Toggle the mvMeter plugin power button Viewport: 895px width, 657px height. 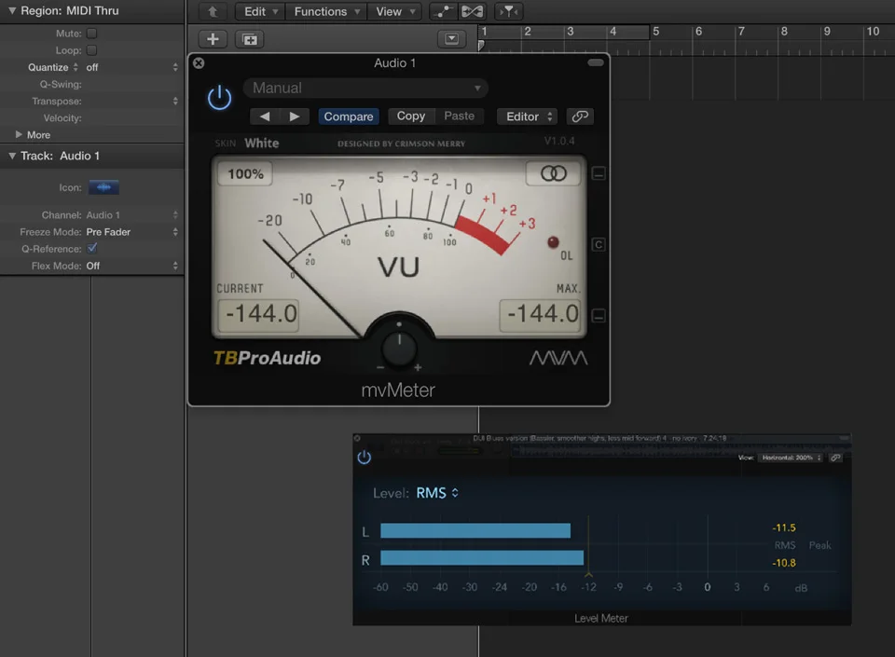(x=219, y=98)
